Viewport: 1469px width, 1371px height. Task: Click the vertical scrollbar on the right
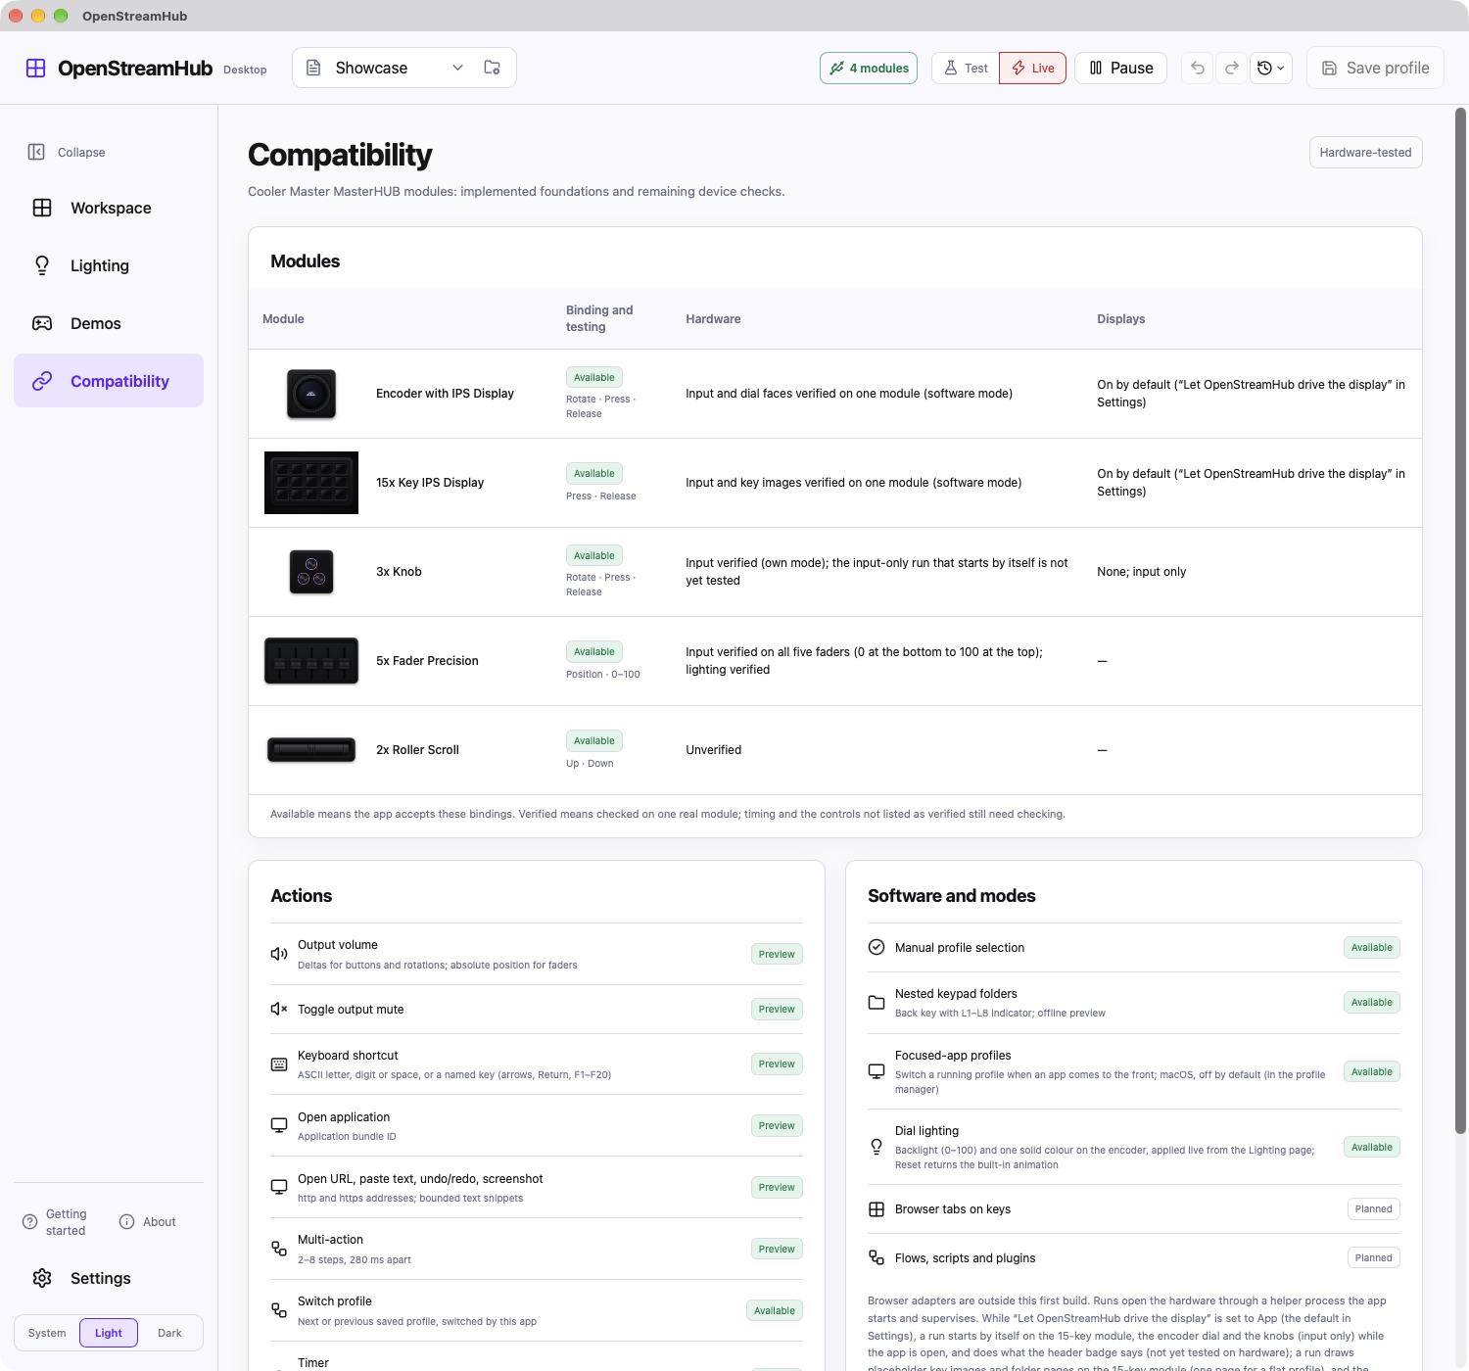(1461, 621)
